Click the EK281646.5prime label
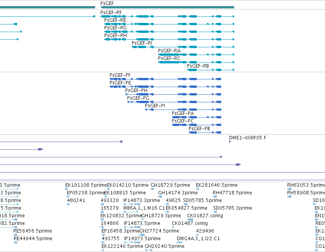Screen dimensions: 325x252 click(217, 185)
